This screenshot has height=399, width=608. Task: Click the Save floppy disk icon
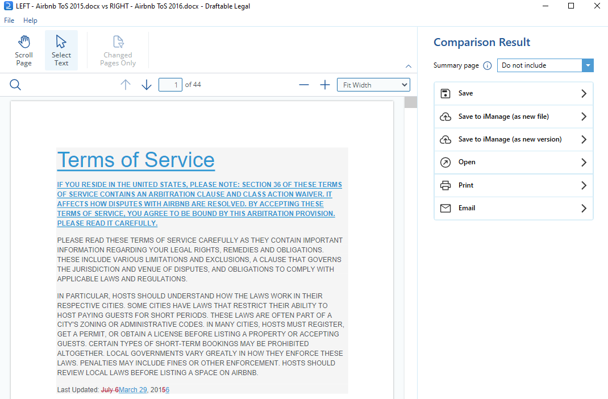coord(445,93)
